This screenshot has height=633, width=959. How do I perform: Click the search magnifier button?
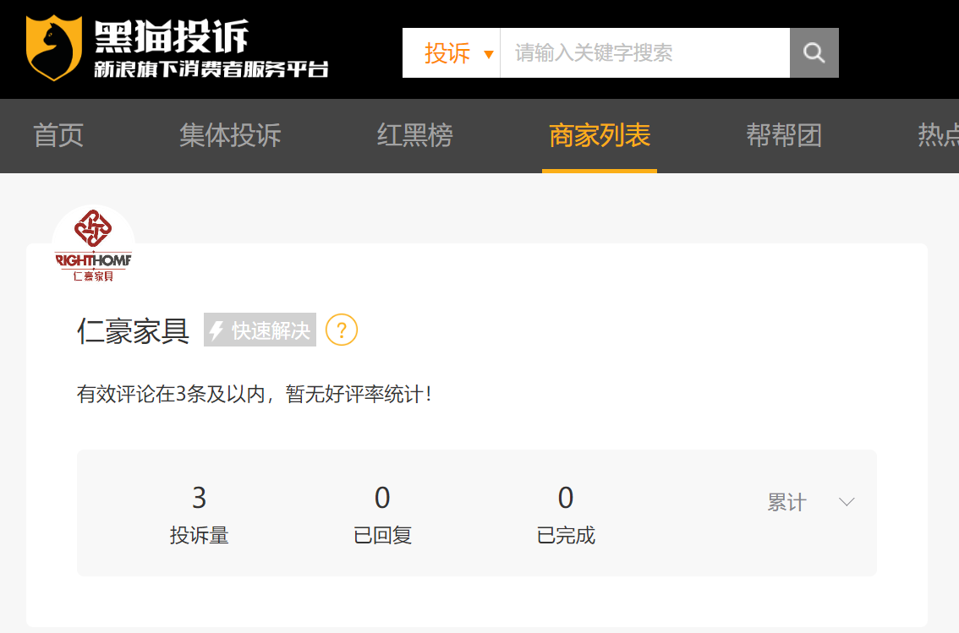click(814, 53)
